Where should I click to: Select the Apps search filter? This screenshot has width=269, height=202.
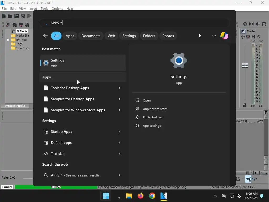pos(70,36)
